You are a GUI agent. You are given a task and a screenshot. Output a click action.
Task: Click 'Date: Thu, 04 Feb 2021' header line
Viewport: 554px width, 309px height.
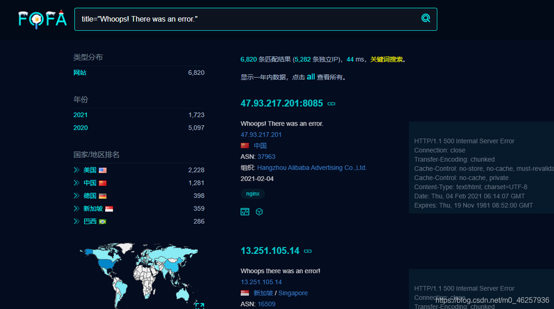[x=469, y=196]
